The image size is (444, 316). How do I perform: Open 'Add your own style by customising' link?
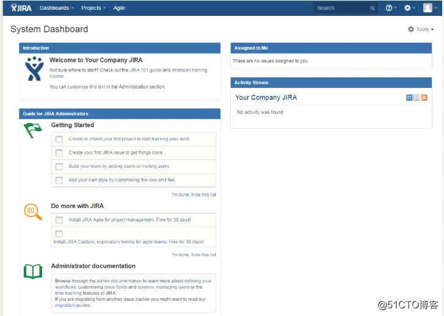pyautogui.click(x=122, y=180)
